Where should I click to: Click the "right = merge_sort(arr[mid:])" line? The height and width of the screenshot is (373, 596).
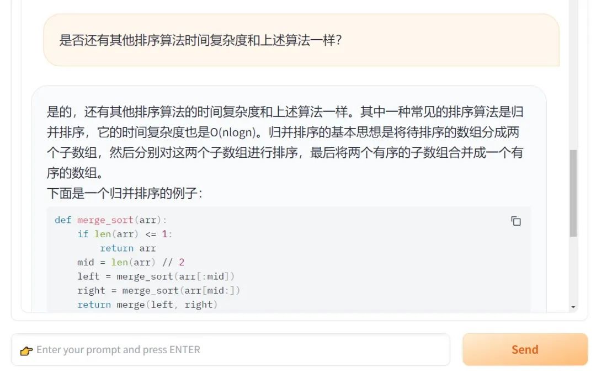159,290
